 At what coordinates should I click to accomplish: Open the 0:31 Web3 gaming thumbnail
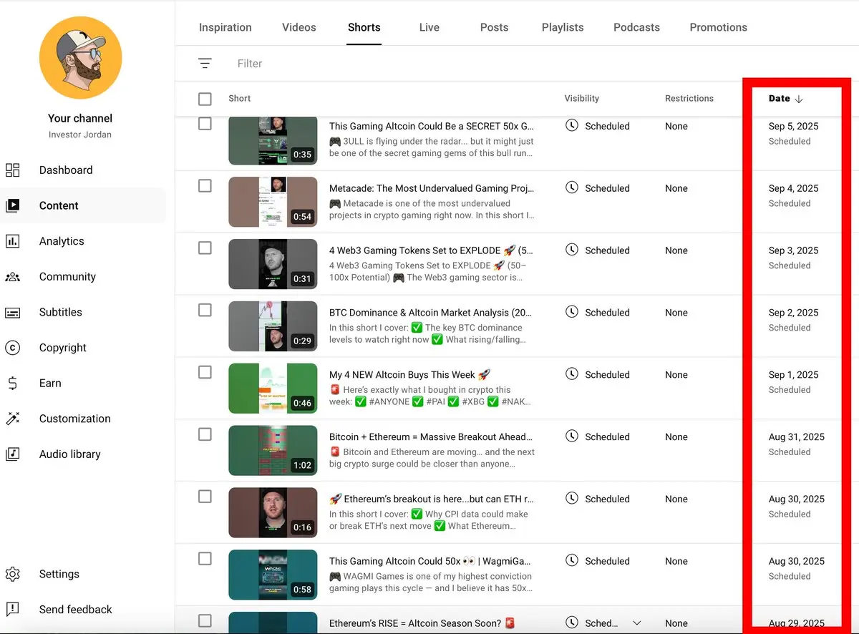pyautogui.click(x=273, y=264)
